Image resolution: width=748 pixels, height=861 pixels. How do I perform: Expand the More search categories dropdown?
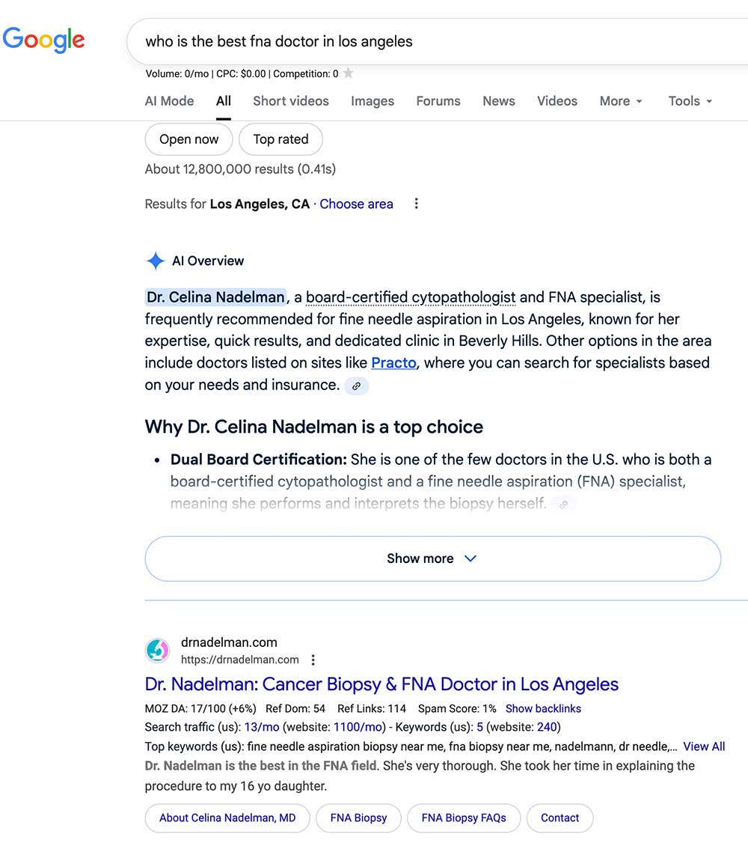tap(621, 101)
